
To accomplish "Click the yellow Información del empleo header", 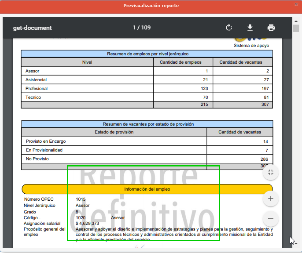I will click(x=147, y=189).
